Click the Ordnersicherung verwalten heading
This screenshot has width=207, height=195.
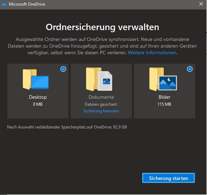(x=102, y=27)
